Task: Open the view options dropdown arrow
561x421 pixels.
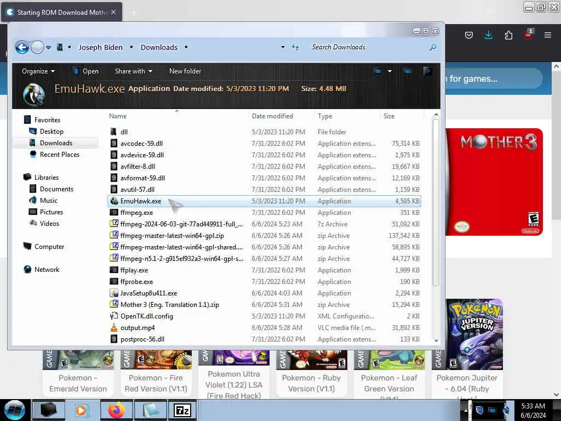Action: pos(390,71)
